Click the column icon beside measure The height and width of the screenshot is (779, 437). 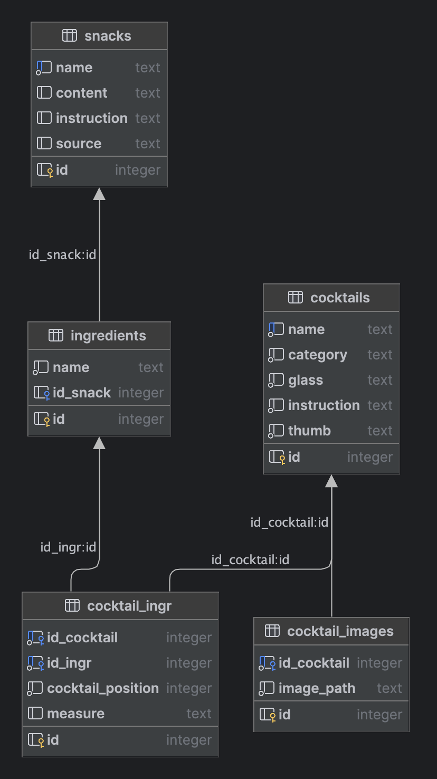[x=35, y=714]
